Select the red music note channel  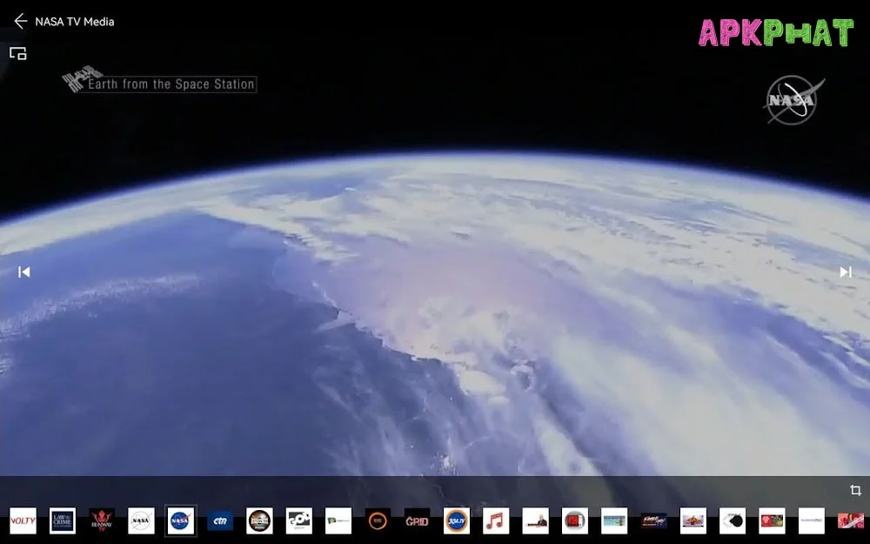coord(496,520)
